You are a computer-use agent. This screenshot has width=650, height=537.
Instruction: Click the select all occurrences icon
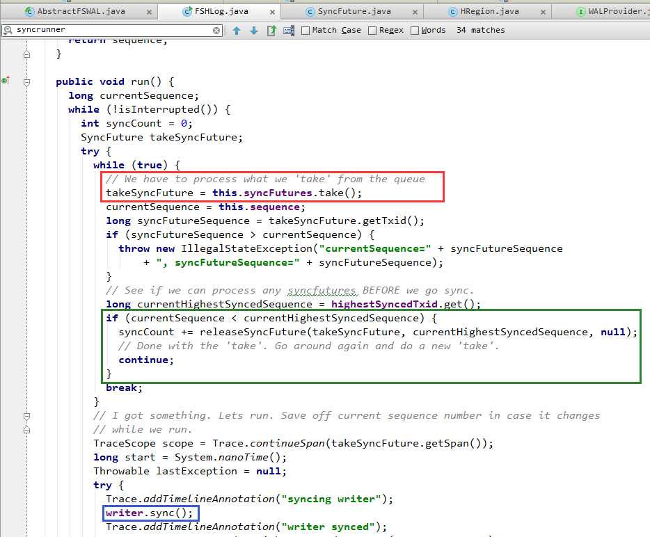tap(289, 30)
